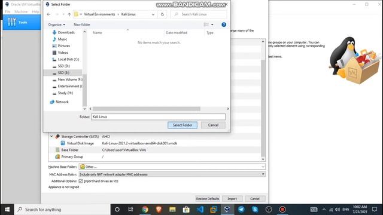The height and width of the screenshot is (215, 383).
Task: Click the Select Folder button
Action: pos(183,125)
